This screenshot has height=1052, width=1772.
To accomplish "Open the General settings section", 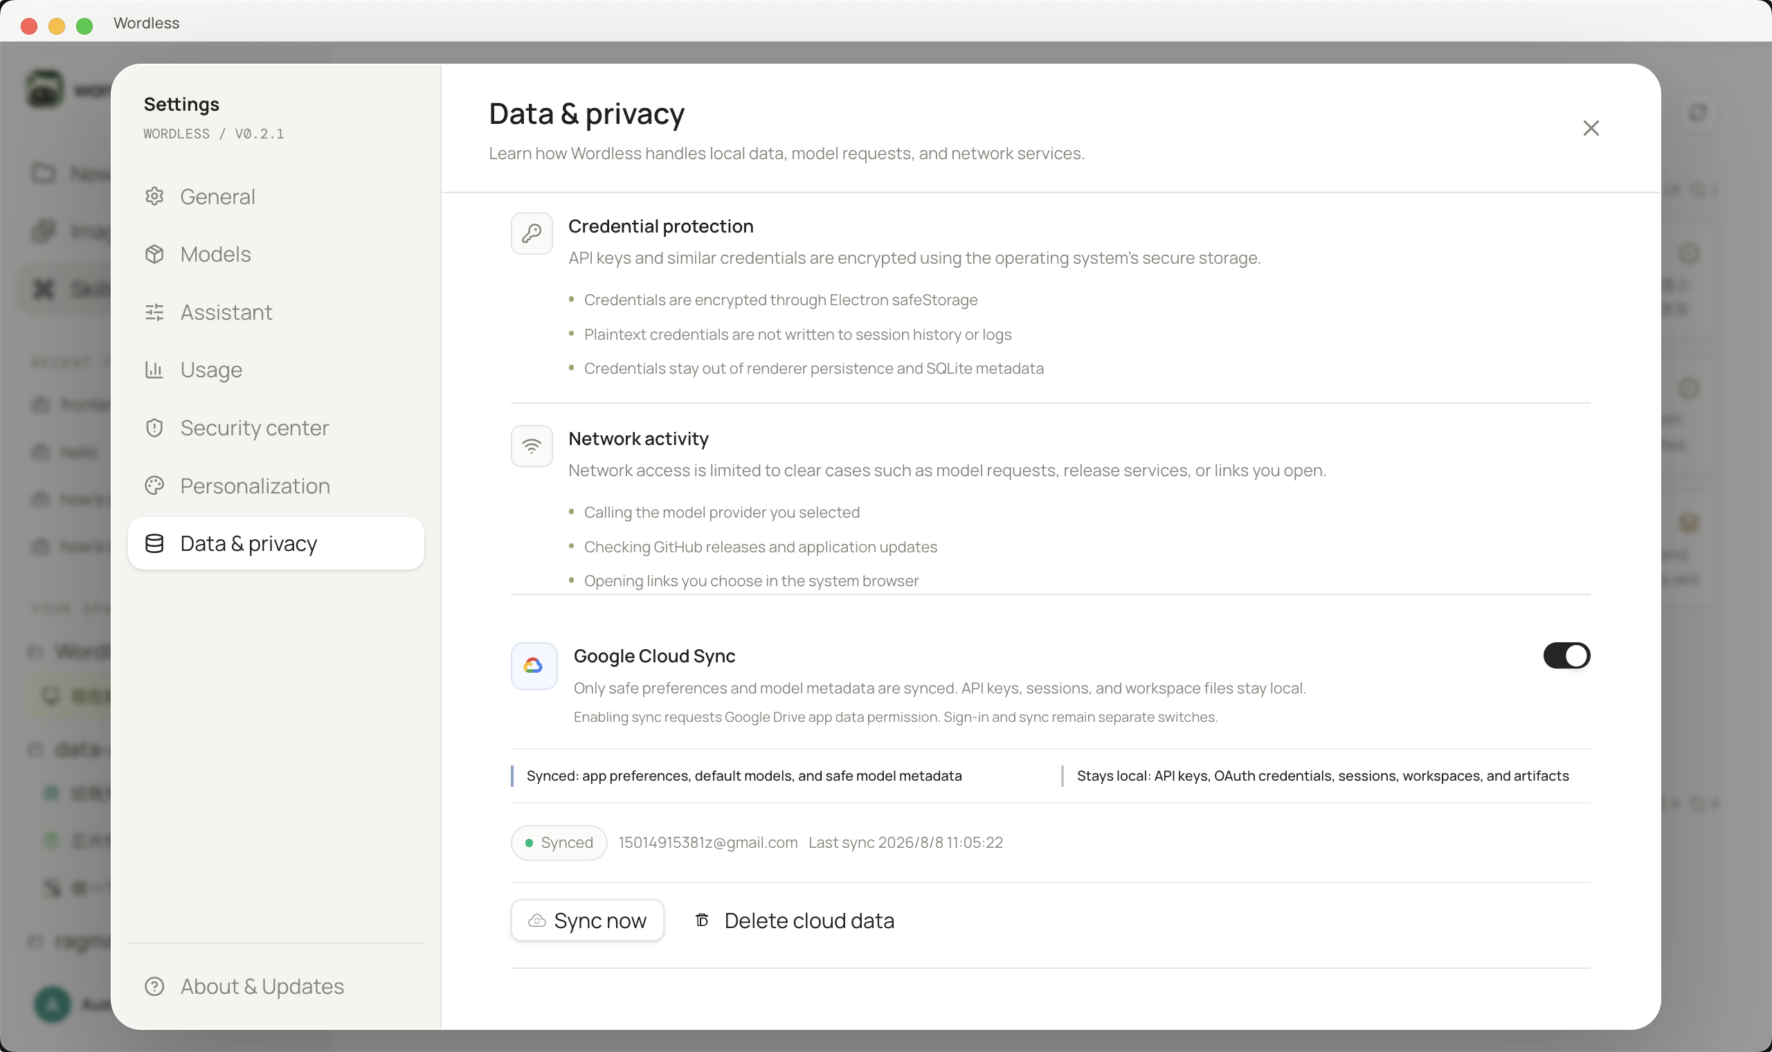I will coord(275,197).
